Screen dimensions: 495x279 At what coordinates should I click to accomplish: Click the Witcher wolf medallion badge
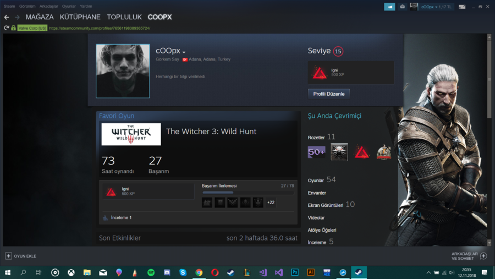click(339, 152)
